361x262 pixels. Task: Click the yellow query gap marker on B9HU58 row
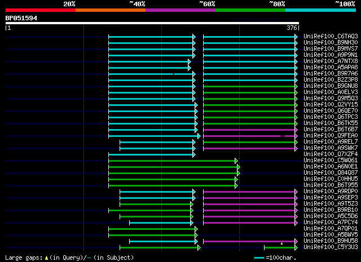[281, 243]
